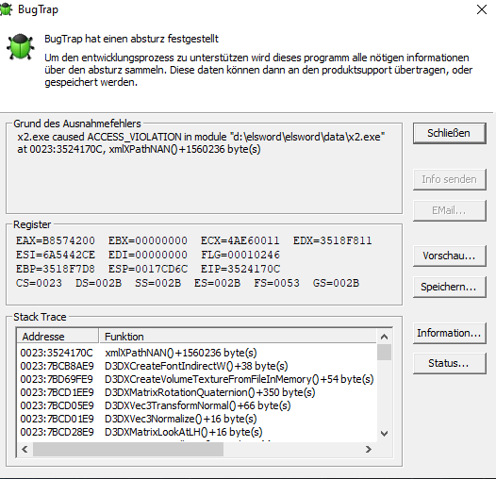Screen dimensions: 496x479
Task: Sort by the Funktion column header
Action: coord(238,337)
